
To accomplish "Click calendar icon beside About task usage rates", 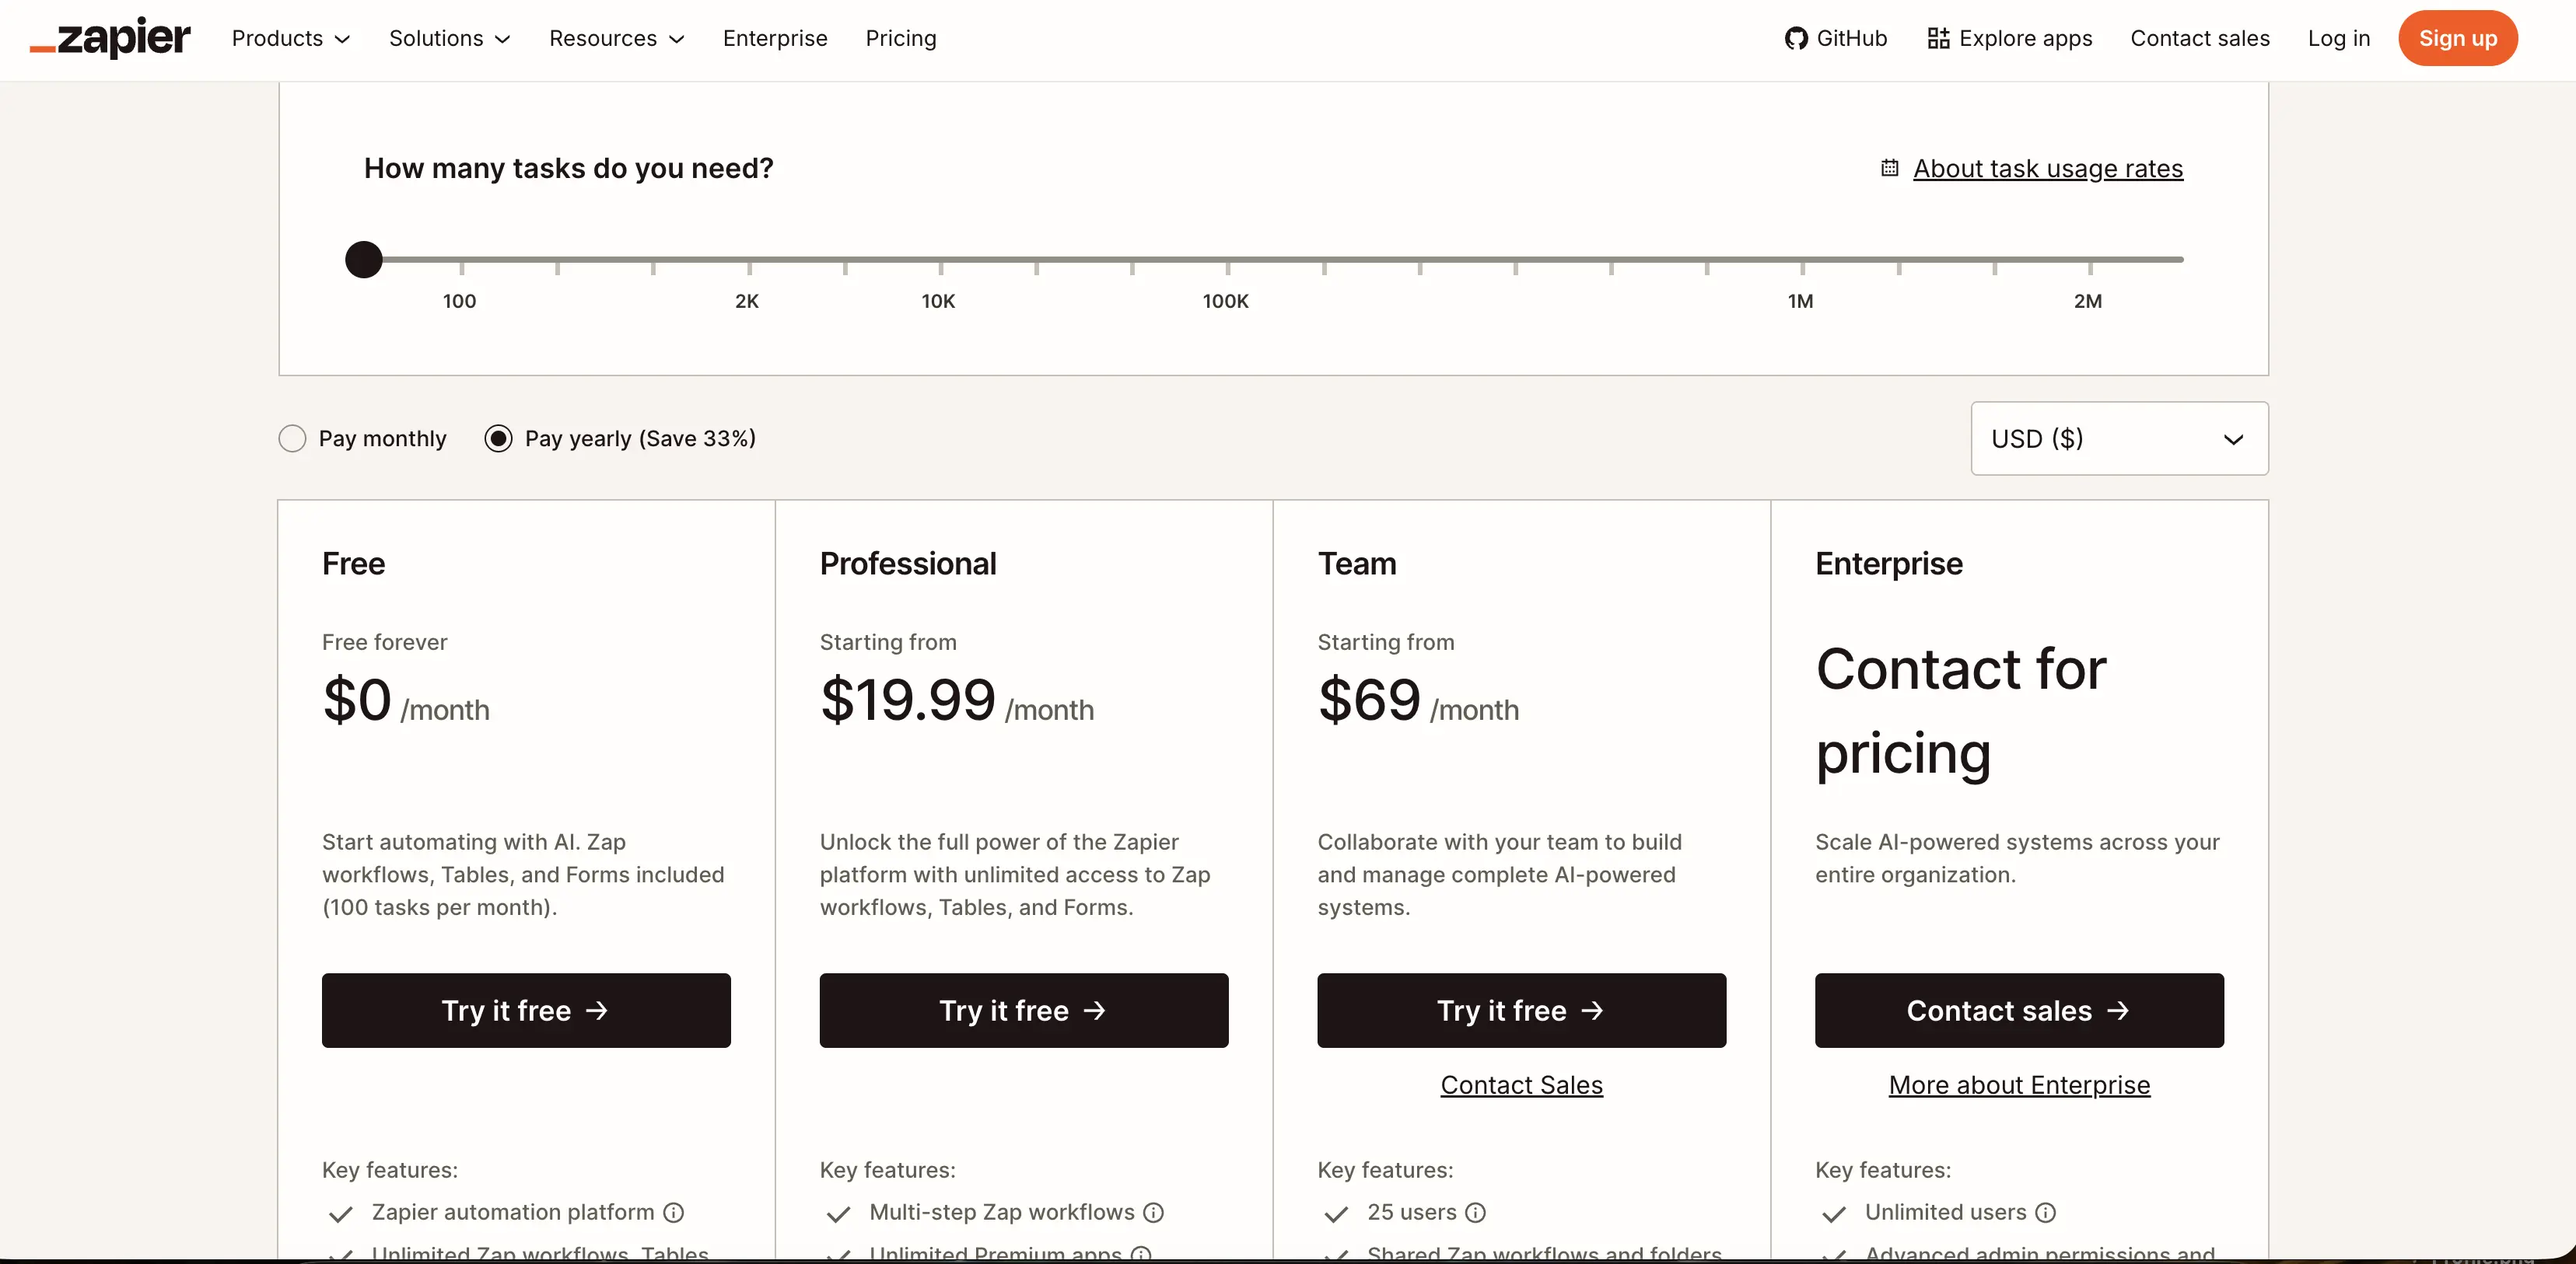I will [1889, 168].
